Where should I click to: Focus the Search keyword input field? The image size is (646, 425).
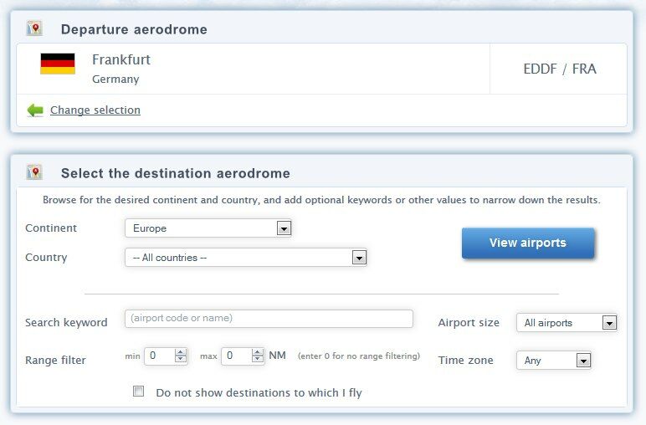269,319
